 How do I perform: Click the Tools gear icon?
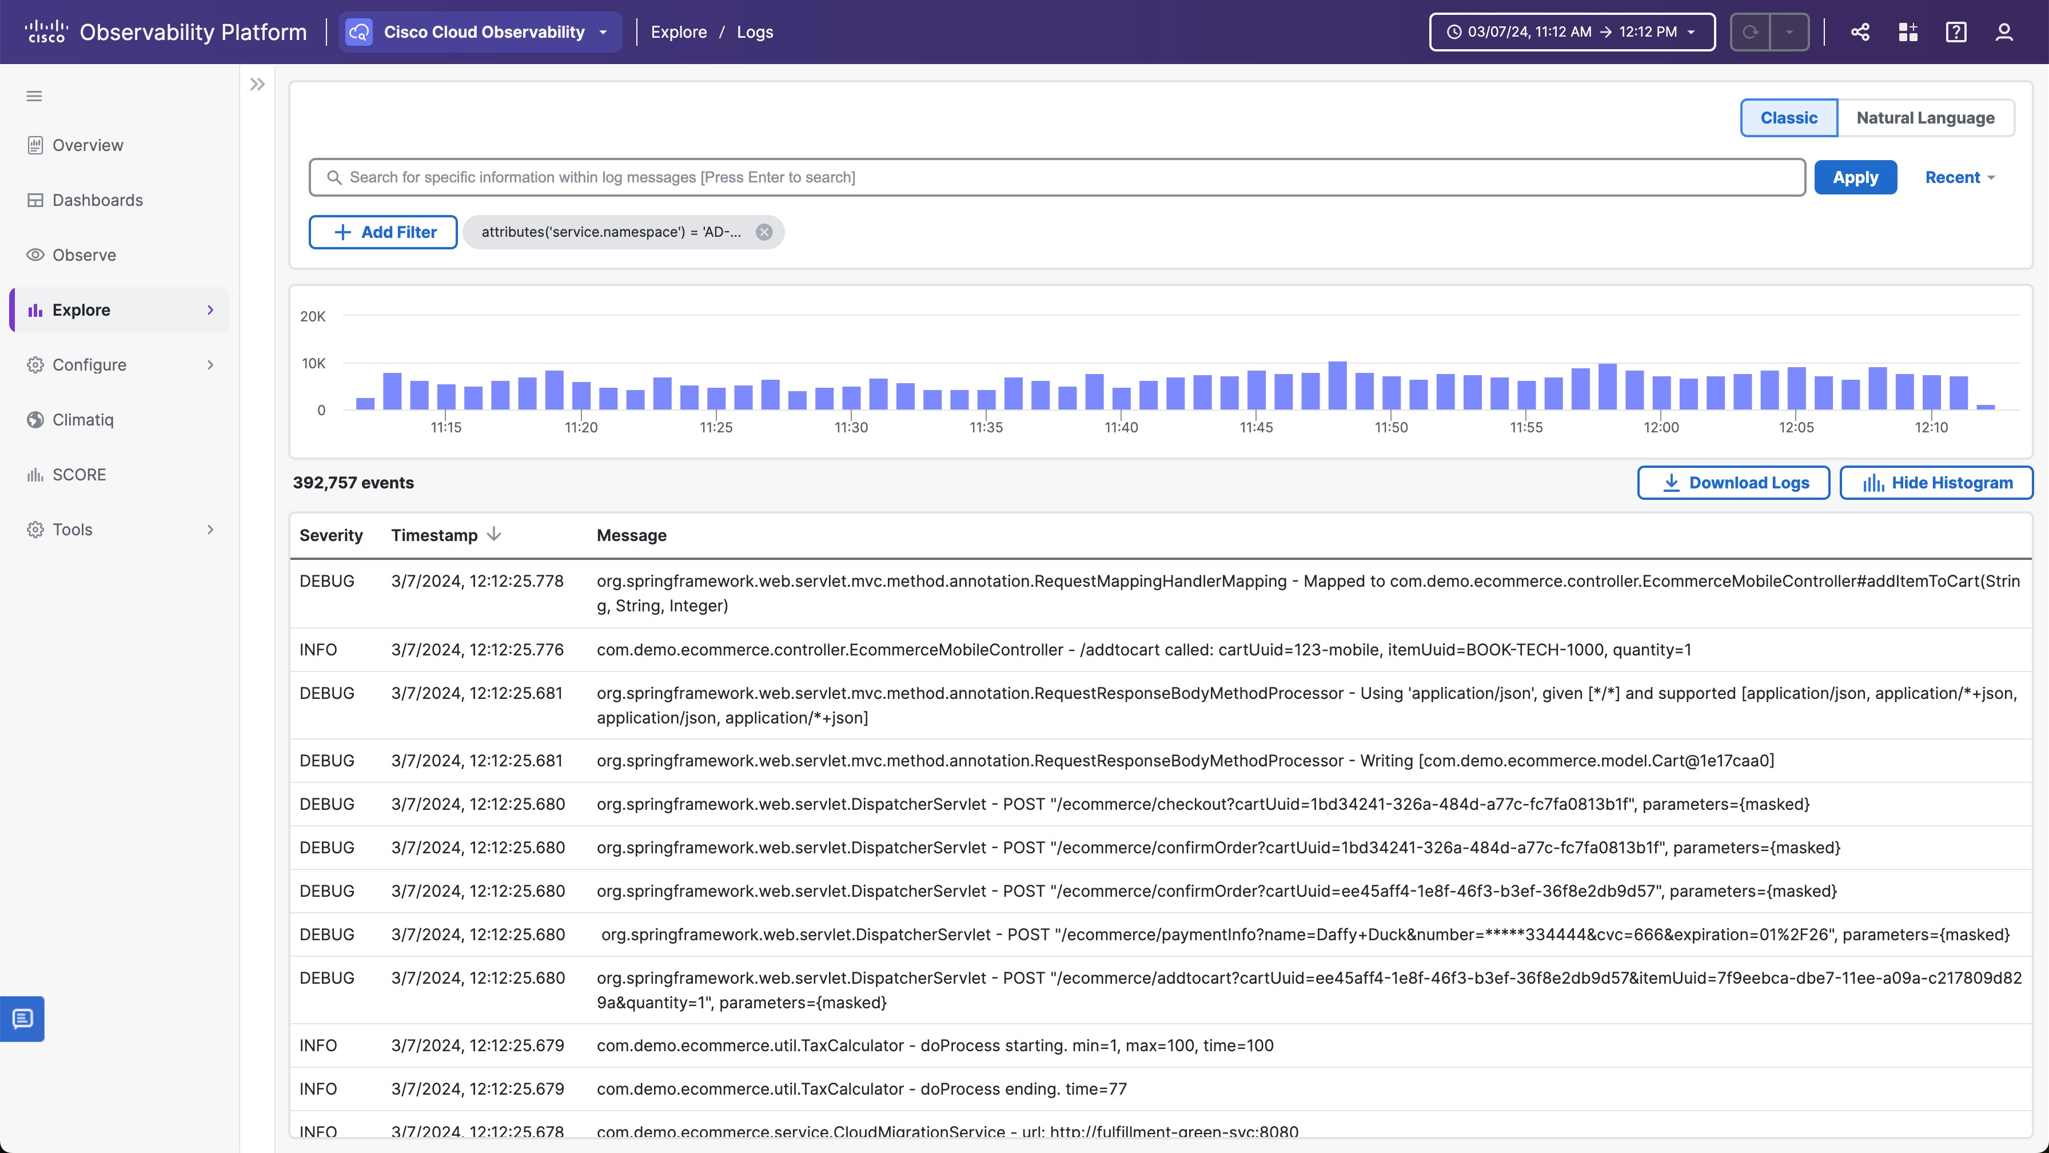coord(35,529)
